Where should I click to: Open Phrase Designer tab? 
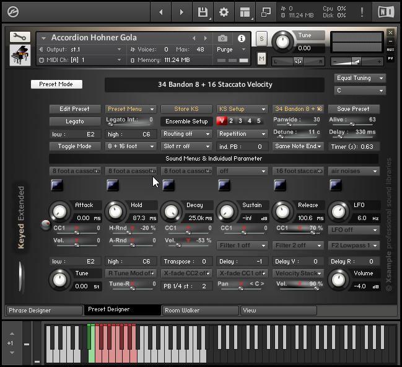44,311
